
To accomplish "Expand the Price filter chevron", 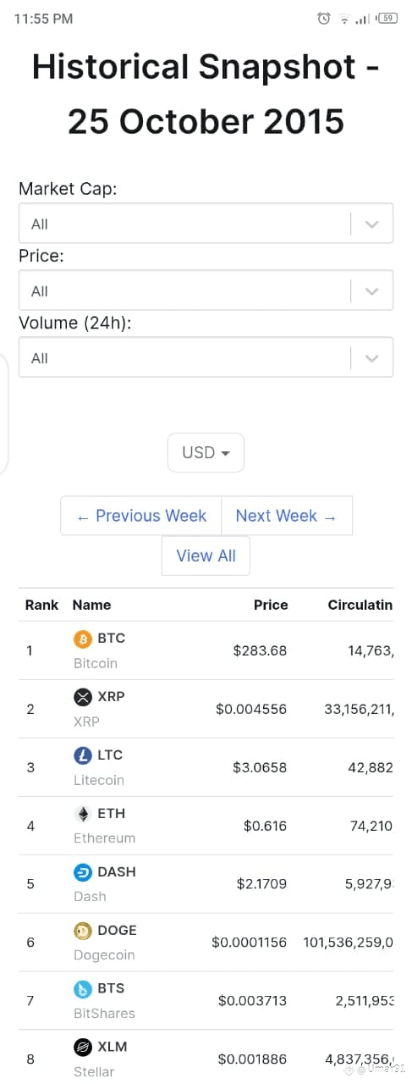I will click(371, 291).
